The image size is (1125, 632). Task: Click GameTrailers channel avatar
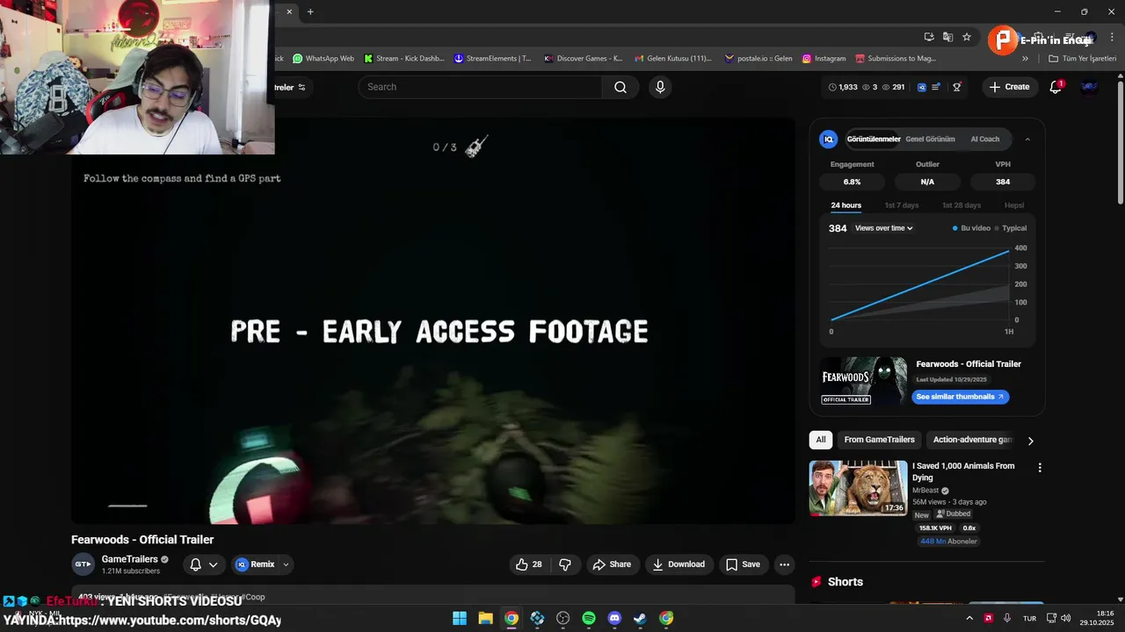pos(83,564)
